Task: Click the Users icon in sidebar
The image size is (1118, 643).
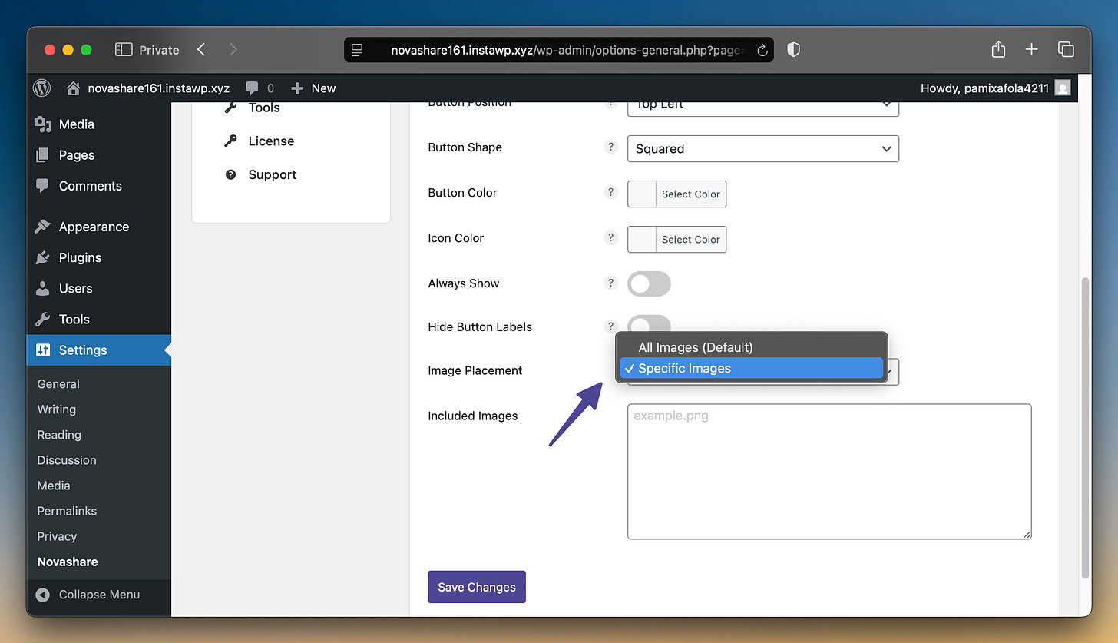Action: (x=43, y=288)
